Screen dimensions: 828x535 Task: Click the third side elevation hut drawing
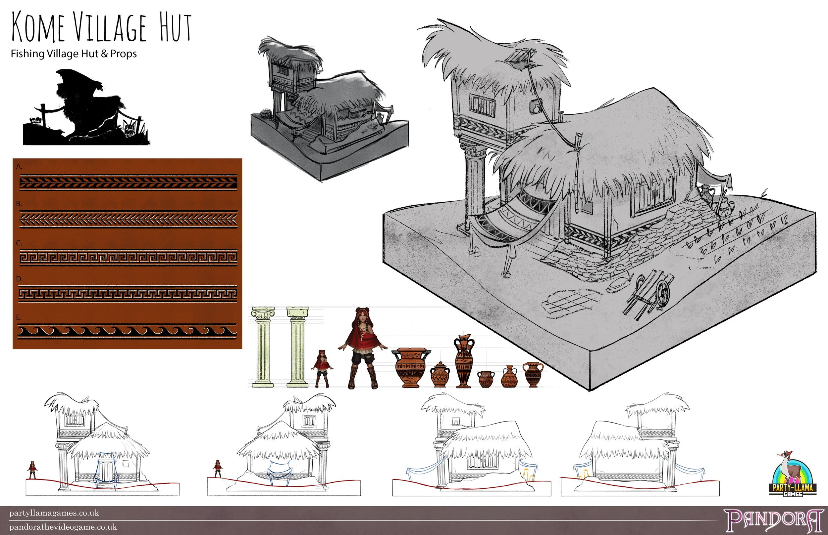pyautogui.click(x=472, y=444)
